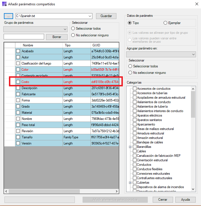Image resolution: width=201 pixels, height=206 pixels.
Task: Check the Acabado parameter checkbox
Action: pos(18,51)
